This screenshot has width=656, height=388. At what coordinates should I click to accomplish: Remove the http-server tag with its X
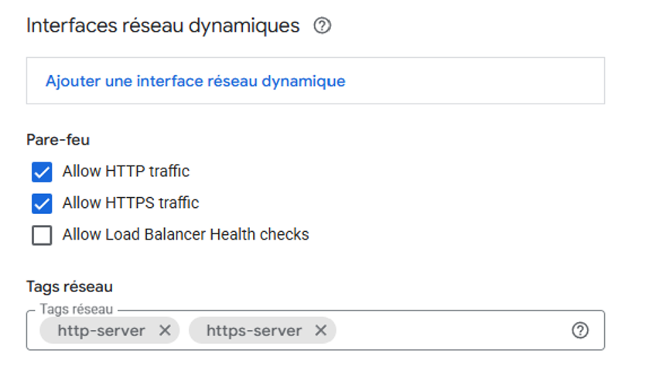tap(165, 331)
